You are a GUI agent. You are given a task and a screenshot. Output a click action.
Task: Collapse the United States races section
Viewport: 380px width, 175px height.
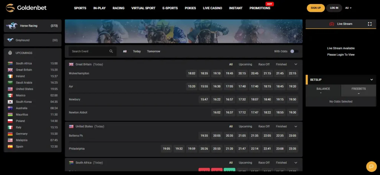pos(296,127)
